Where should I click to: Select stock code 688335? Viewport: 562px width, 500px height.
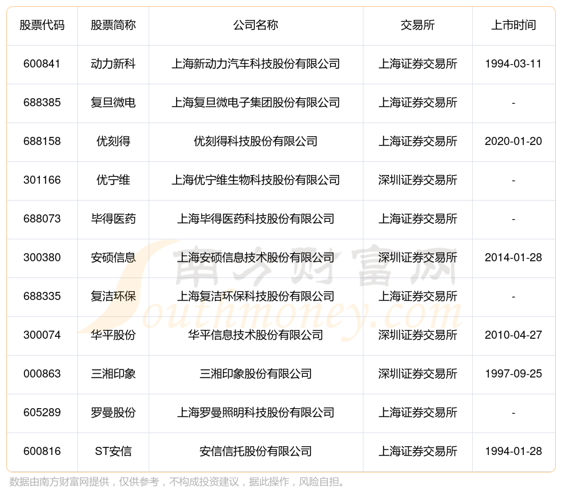pos(42,296)
